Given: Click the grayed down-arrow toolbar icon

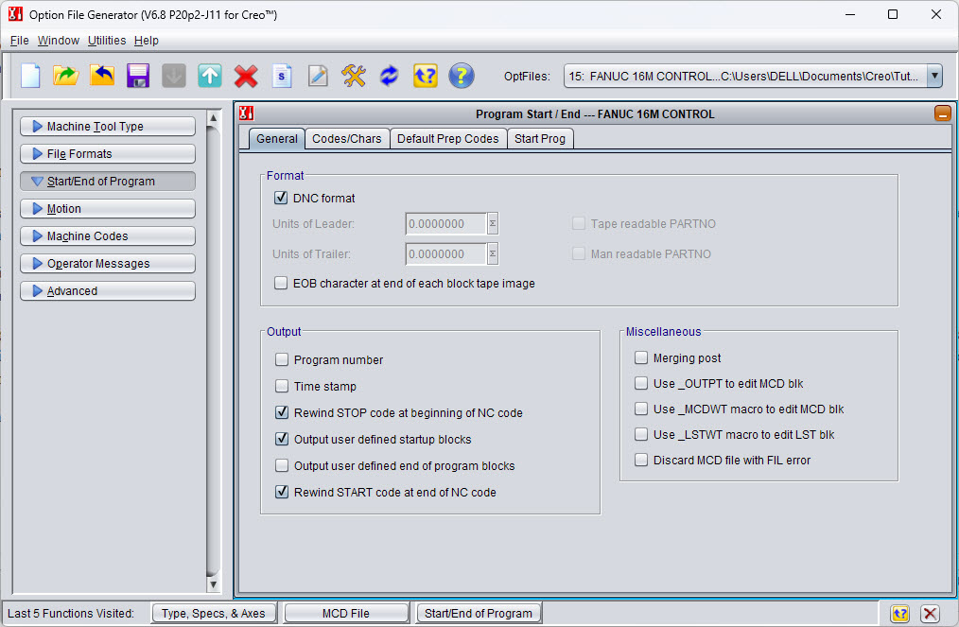Looking at the screenshot, I should click(174, 76).
